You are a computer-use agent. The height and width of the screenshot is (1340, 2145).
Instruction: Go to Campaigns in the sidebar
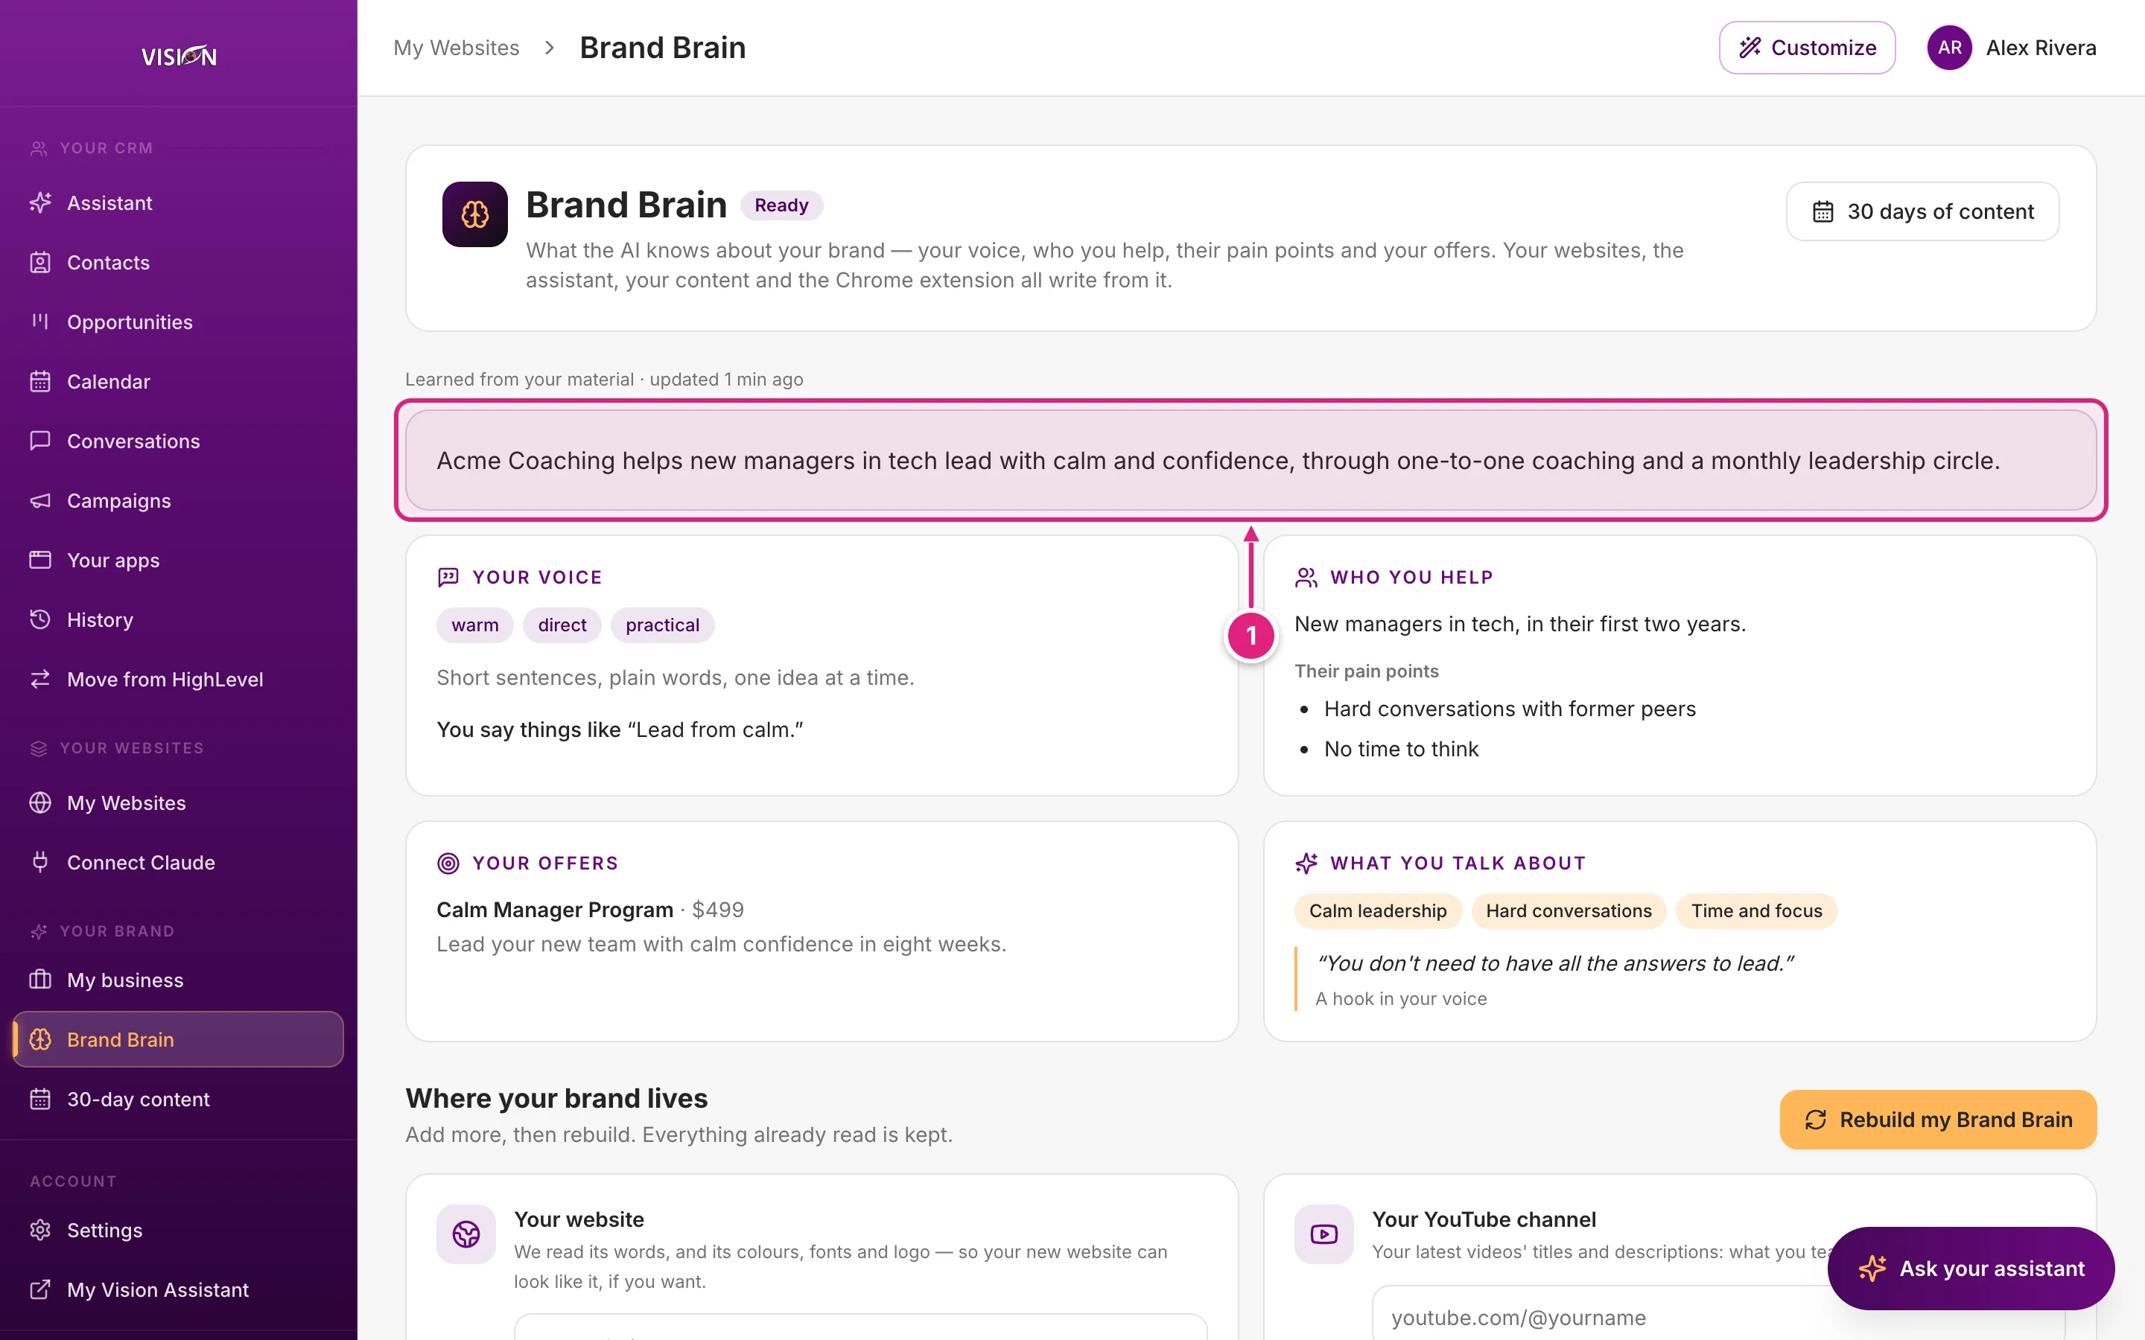point(178,501)
